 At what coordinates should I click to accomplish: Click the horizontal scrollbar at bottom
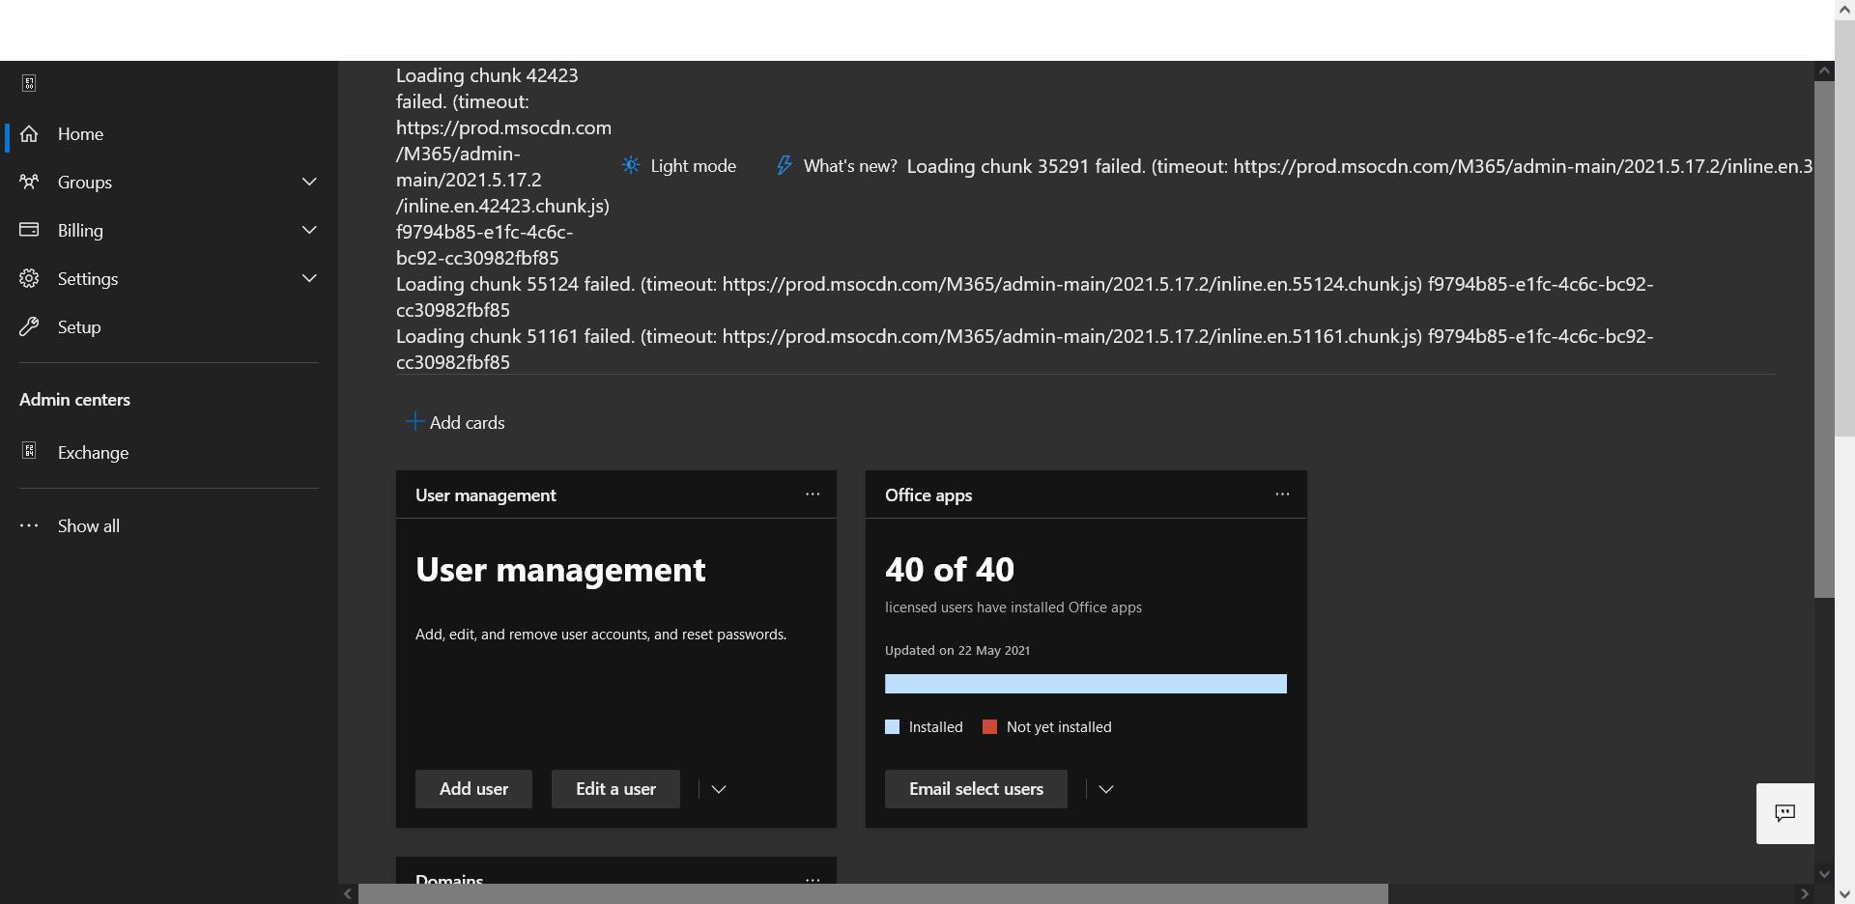[870, 892]
